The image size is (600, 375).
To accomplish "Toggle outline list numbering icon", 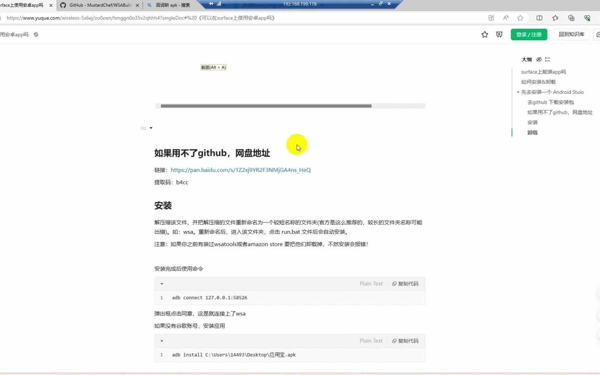I will [548, 59].
